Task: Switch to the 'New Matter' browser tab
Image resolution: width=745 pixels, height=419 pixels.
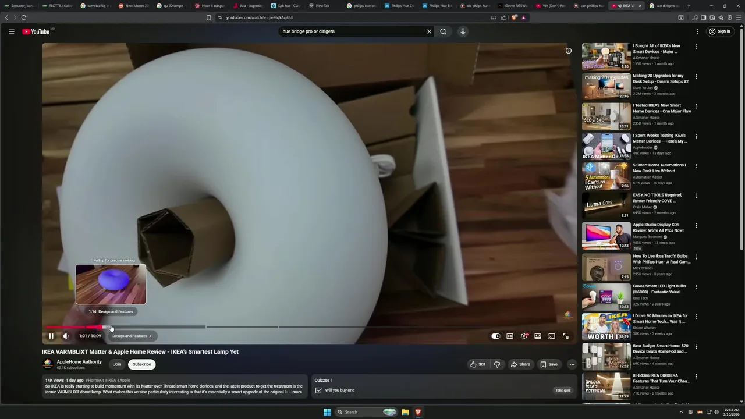Action: [133, 6]
